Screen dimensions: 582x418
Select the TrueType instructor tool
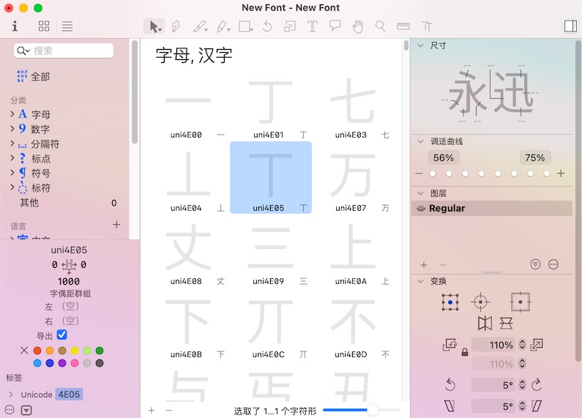pos(427,26)
